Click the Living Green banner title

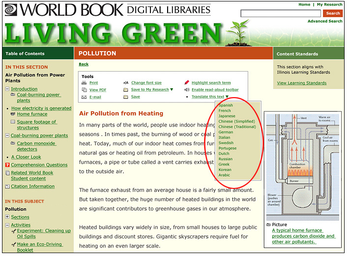(113, 33)
